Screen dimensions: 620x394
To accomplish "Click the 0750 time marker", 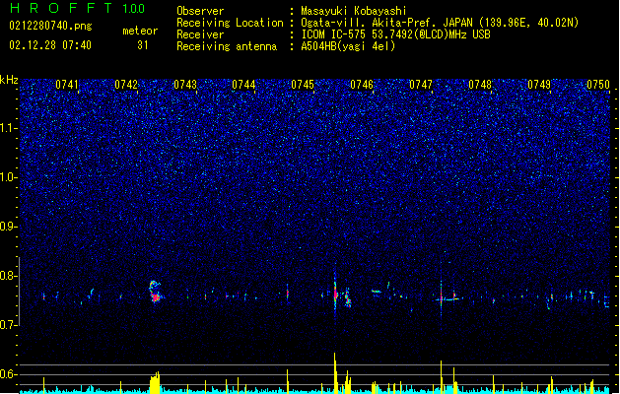I will coord(598,85).
